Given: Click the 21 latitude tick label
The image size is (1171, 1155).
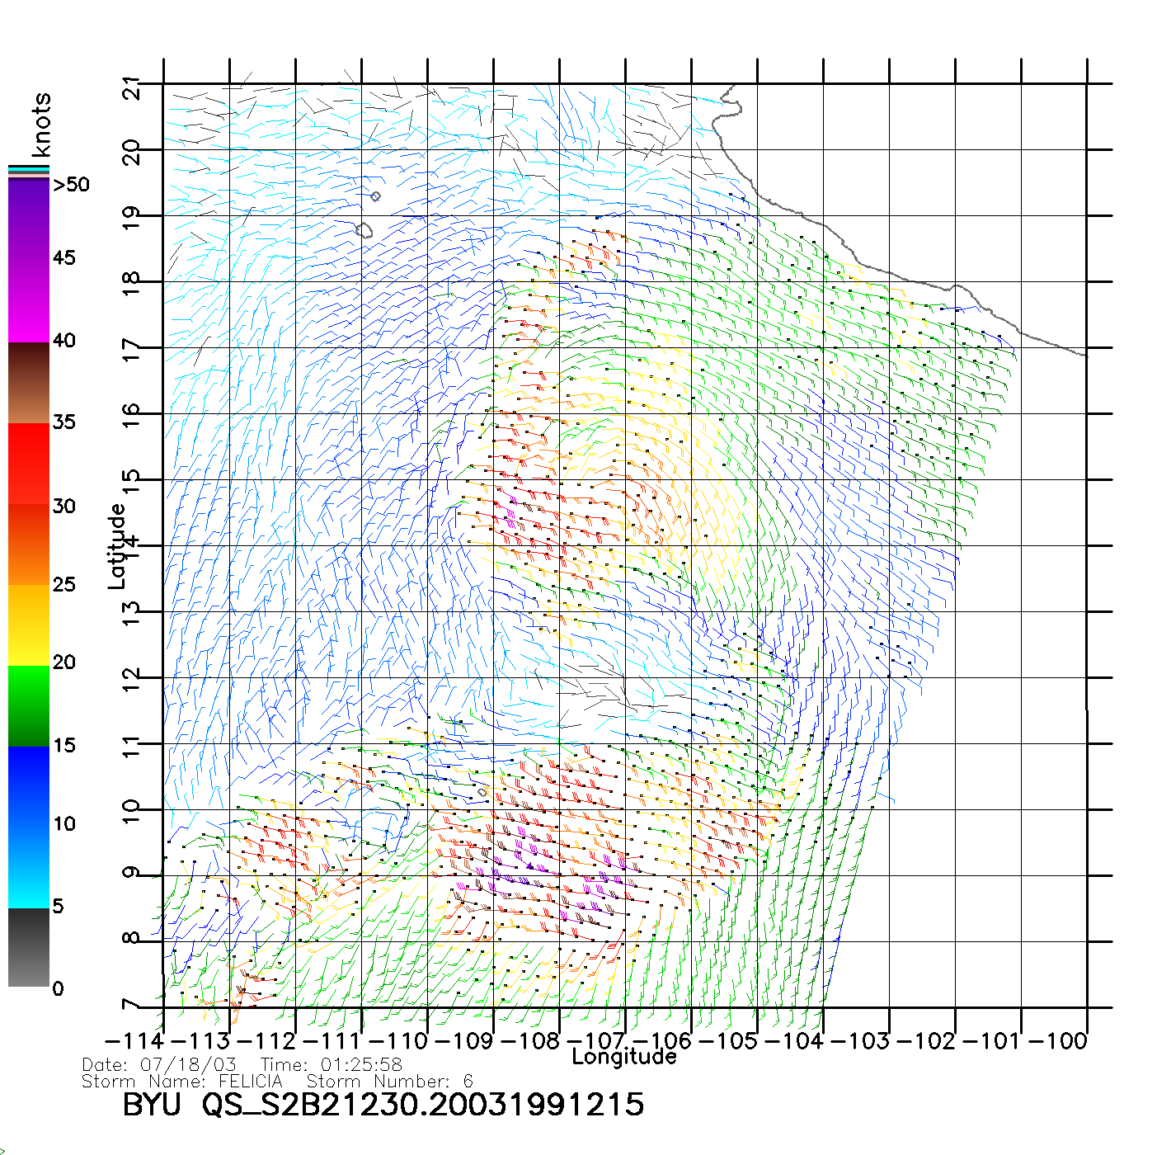Looking at the screenshot, I should coord(132,87).
